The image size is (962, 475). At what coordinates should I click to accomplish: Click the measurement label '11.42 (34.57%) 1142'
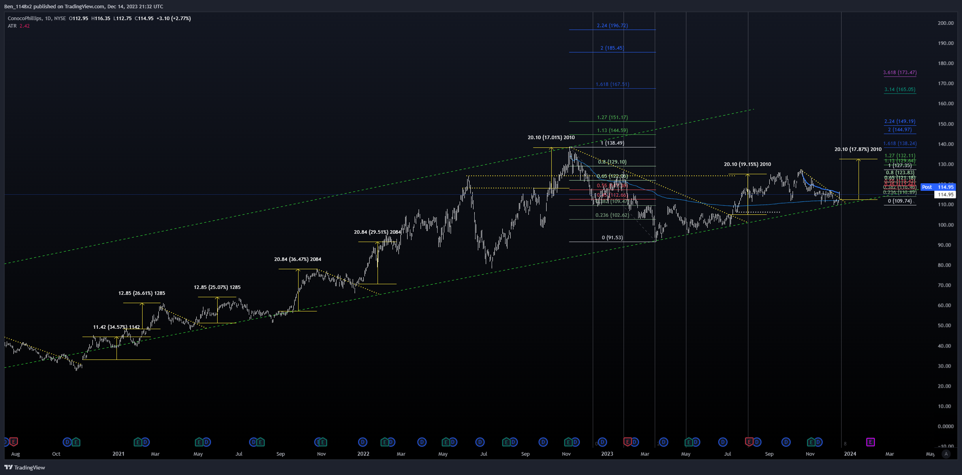[116, 327]
